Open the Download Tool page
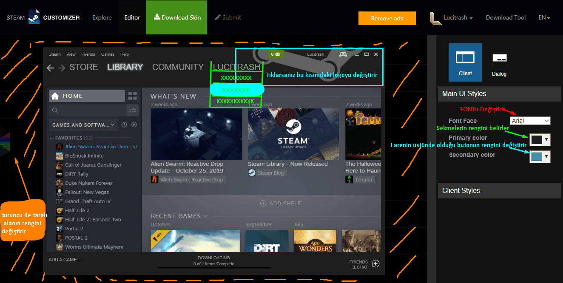The image size is (563, 283). 506,17
